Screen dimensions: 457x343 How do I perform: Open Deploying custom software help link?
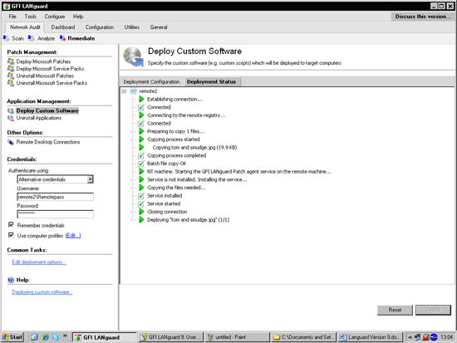(42, 292)
